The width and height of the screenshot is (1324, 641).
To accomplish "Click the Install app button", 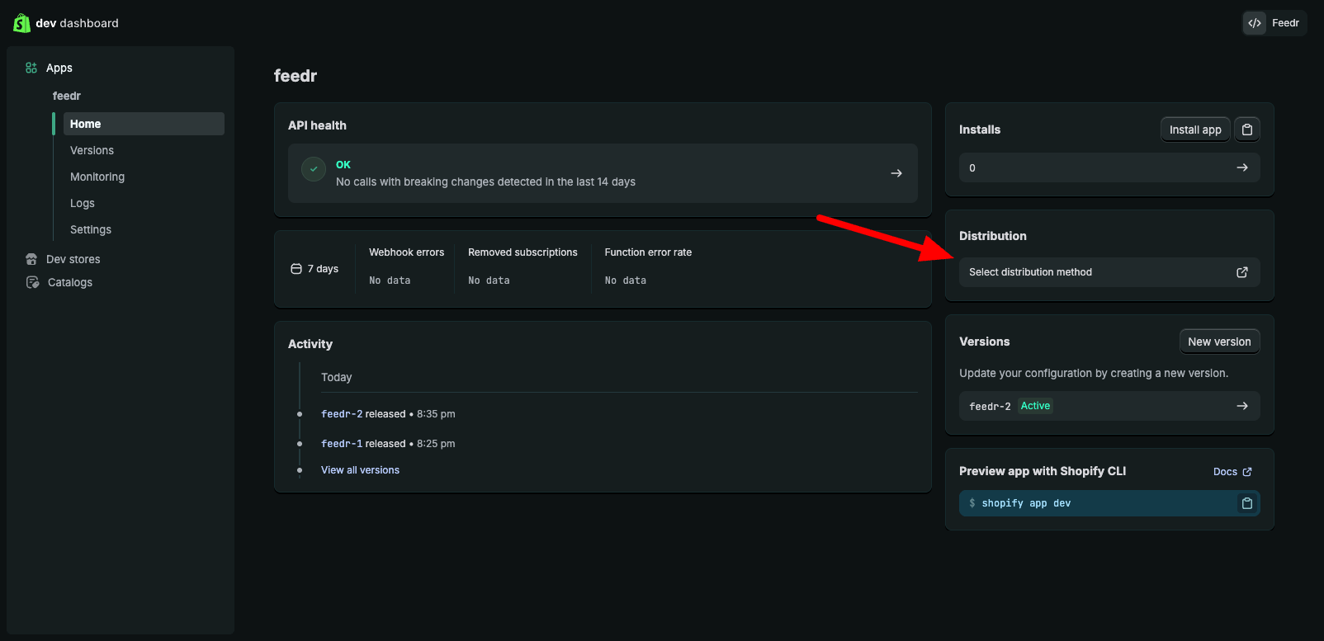I will [1194, 130].
